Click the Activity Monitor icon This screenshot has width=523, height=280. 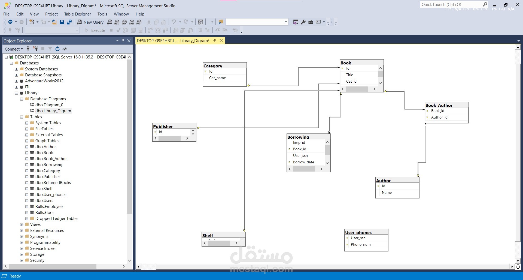(200, 22)
